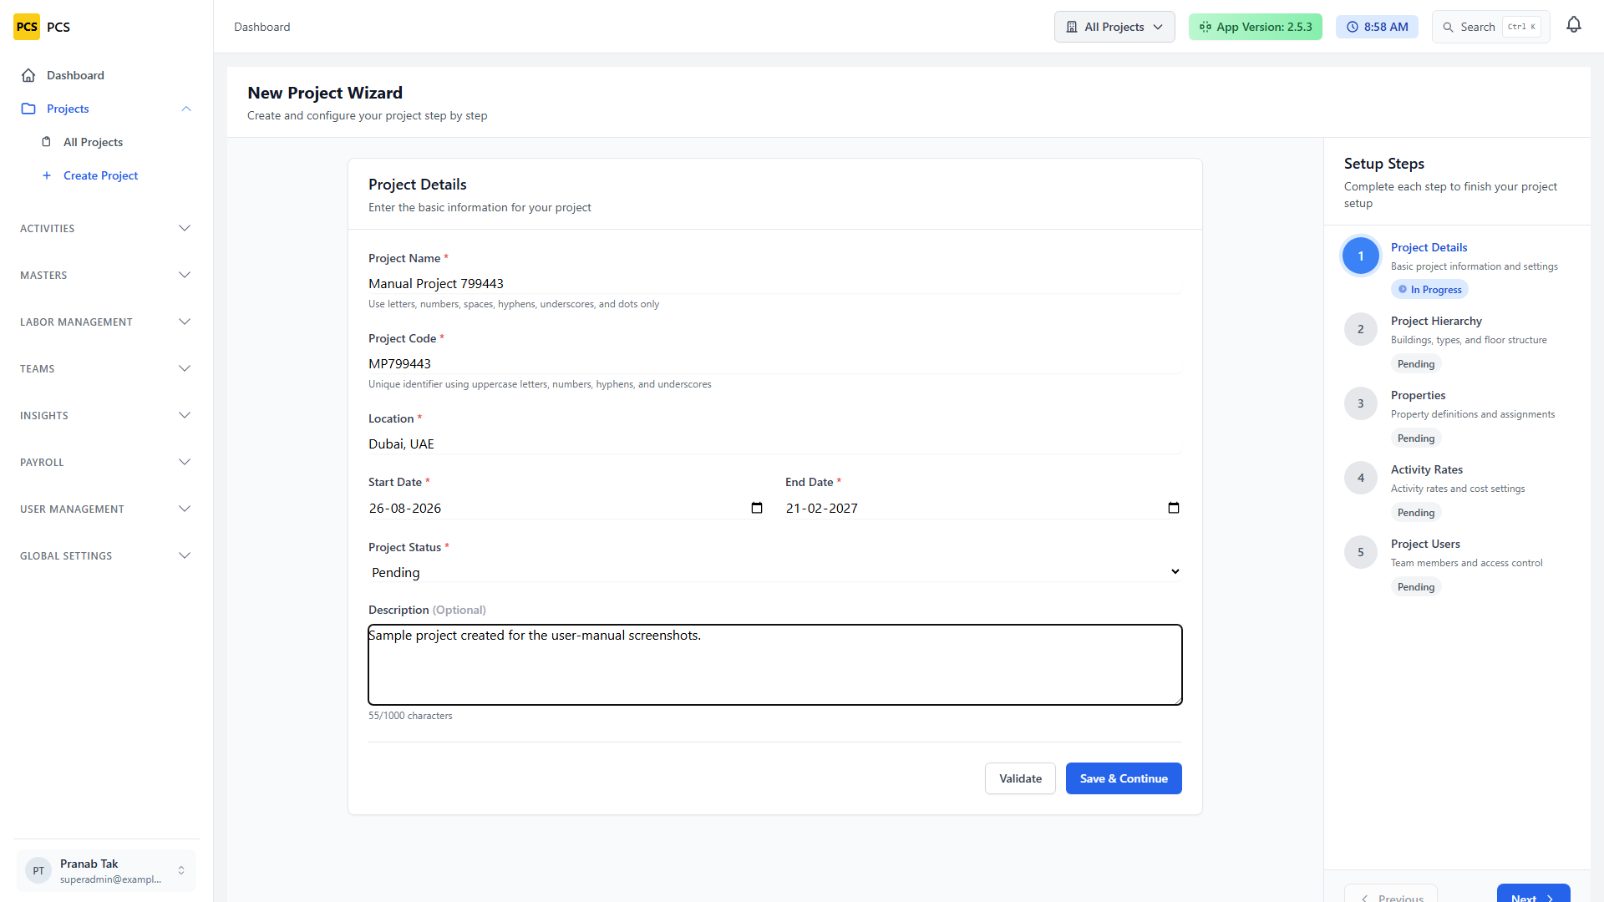Open the user account switcher arrows

click(x=181, y=870)
